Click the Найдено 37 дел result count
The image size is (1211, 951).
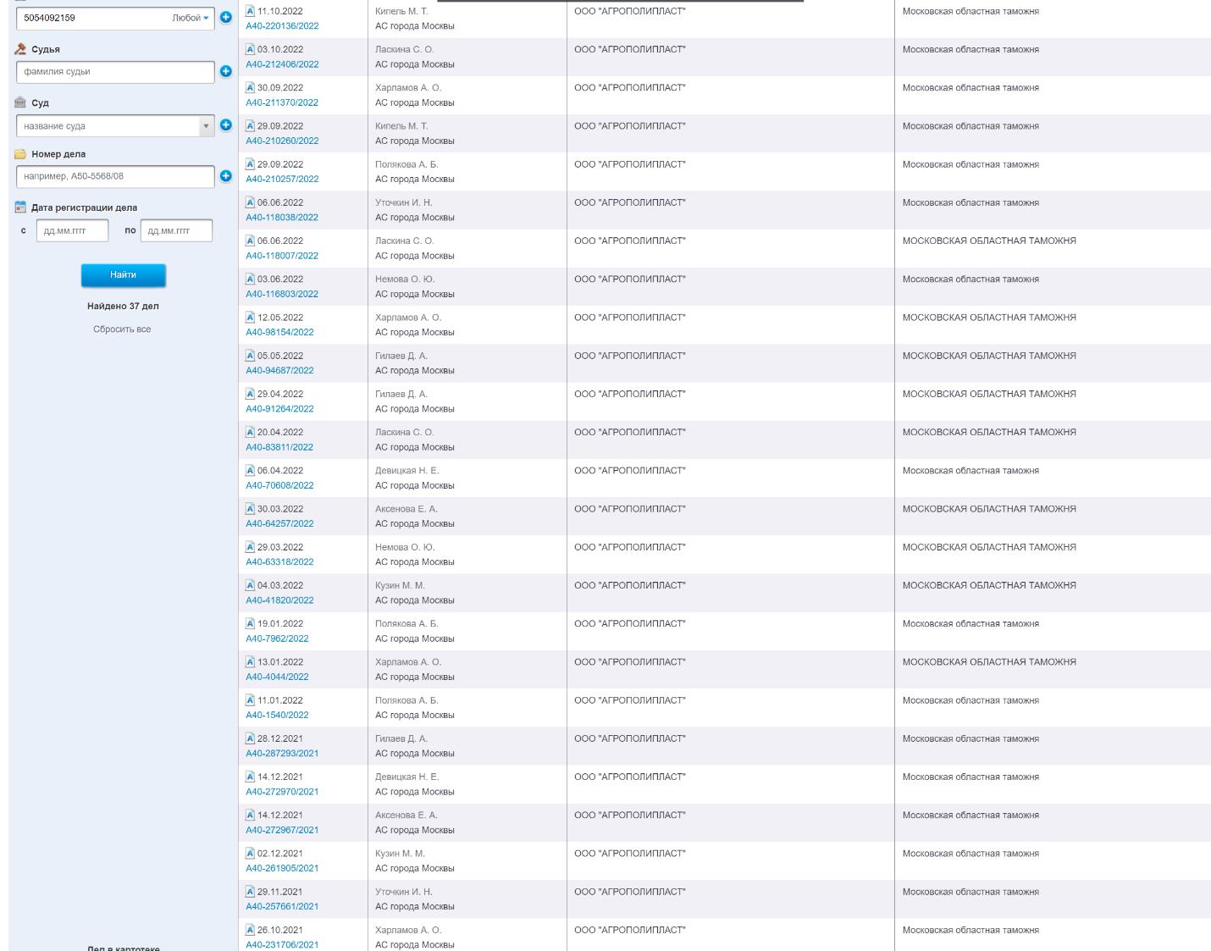123,306
